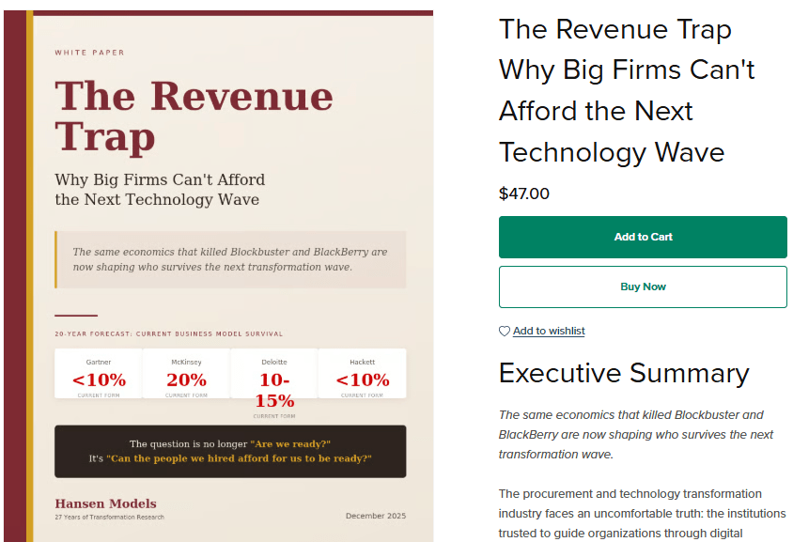Select the McKinsey 20% forecast card

click(186, 374)
